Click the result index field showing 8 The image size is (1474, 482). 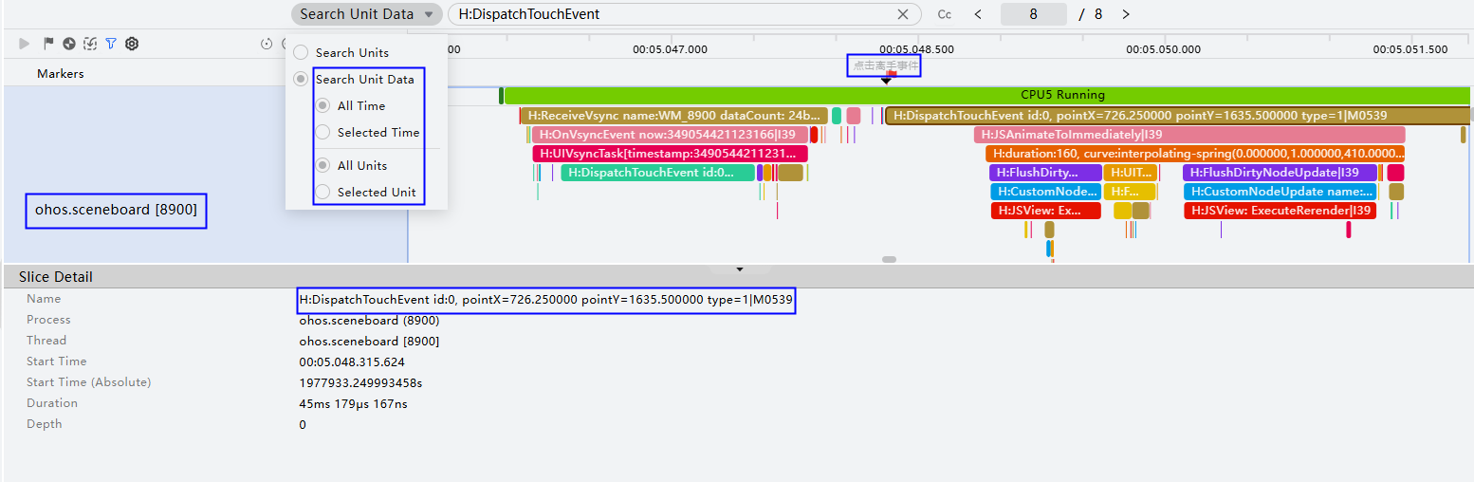pyautogui.click(x=1033, y=14)
